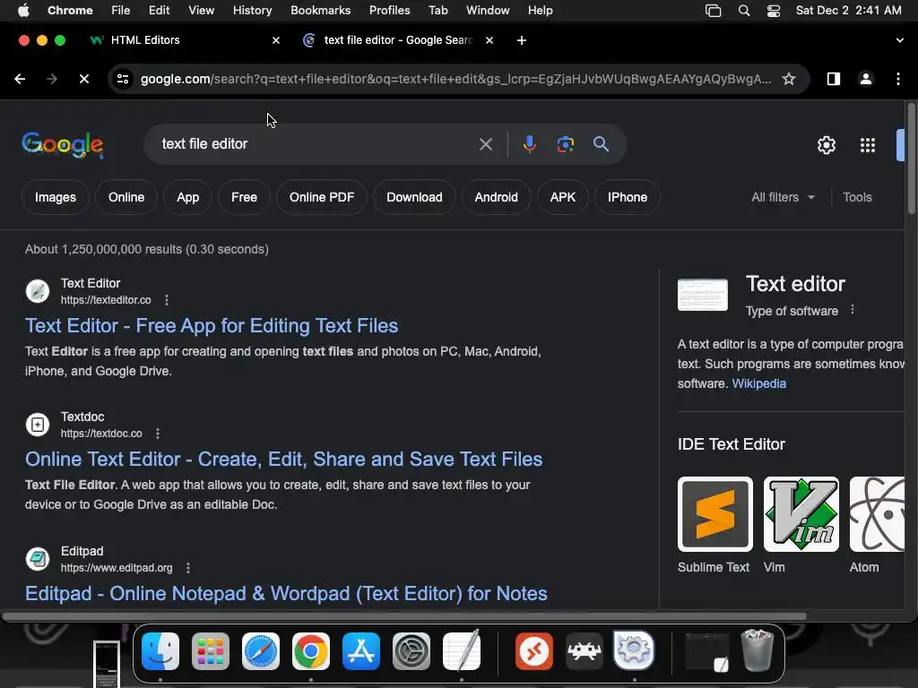Select the Vim editor thumbnail
This screenshot has height=688, width=918.
pyautogui.click(x=801, y=514)
